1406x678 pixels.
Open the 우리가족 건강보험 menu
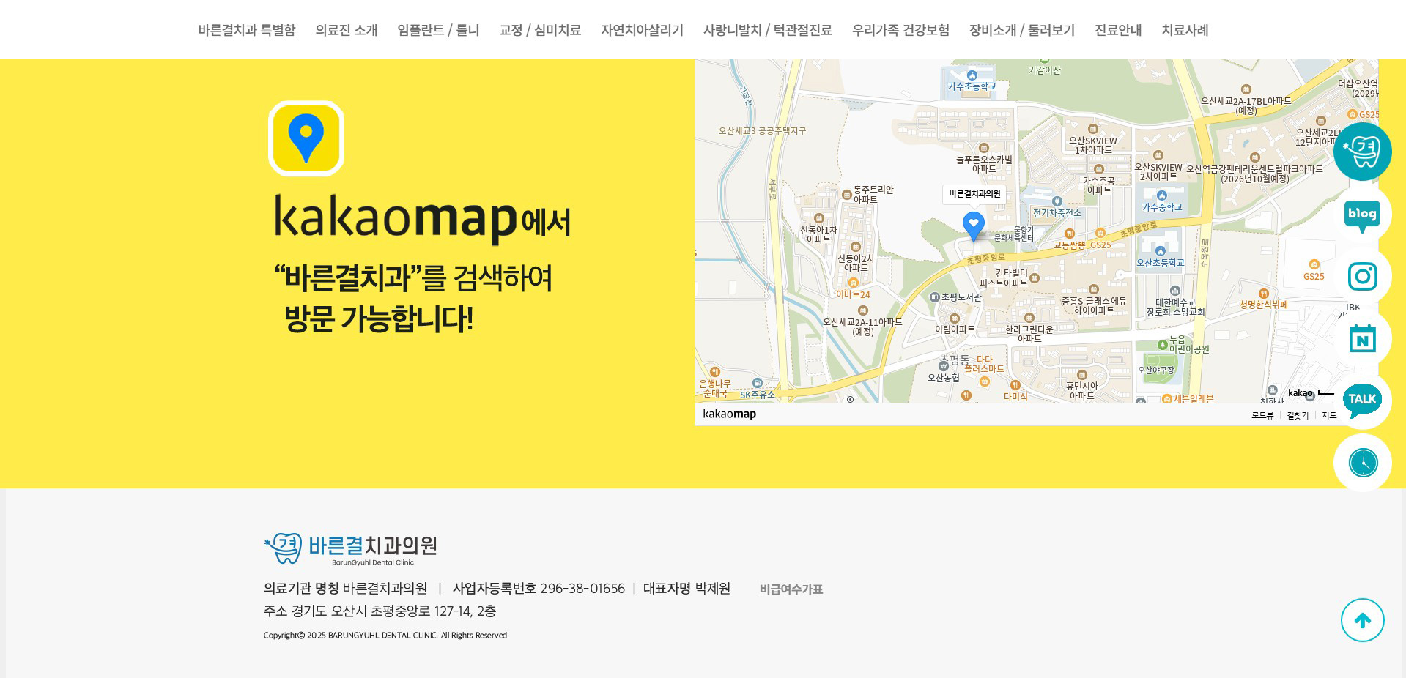pos(900,30)
